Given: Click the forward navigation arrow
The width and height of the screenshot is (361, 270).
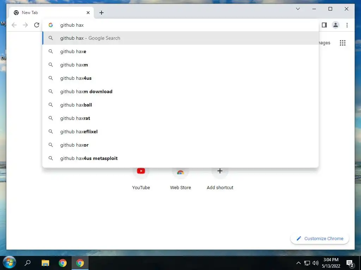Looking at the screenshot, I should [x=25, y=25].
